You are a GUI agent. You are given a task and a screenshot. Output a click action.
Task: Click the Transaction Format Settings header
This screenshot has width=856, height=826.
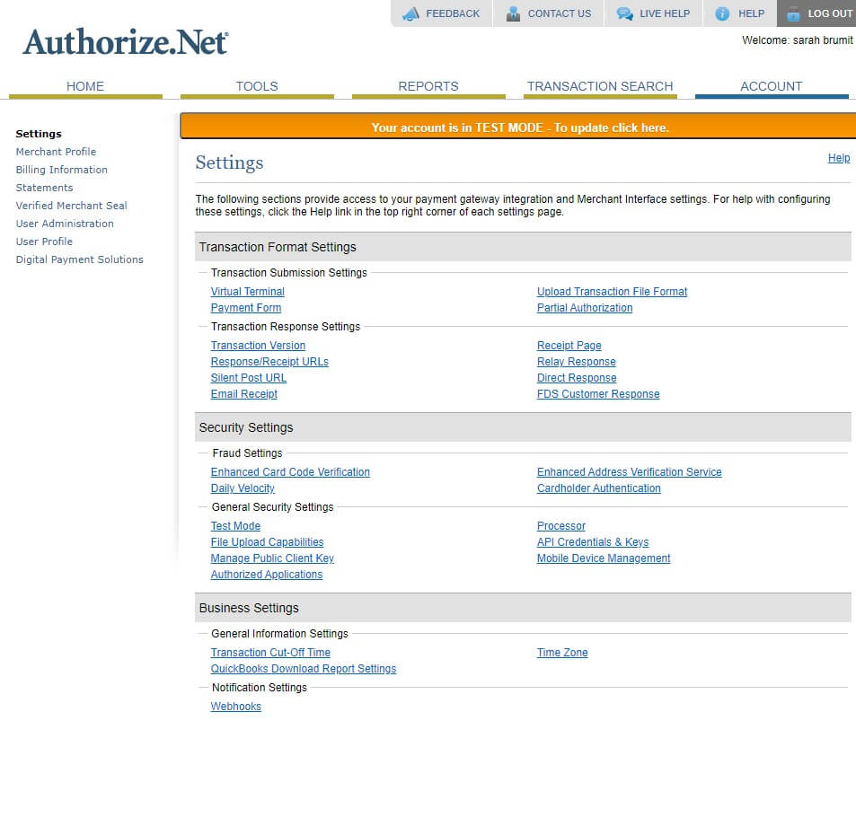point(523,247)
